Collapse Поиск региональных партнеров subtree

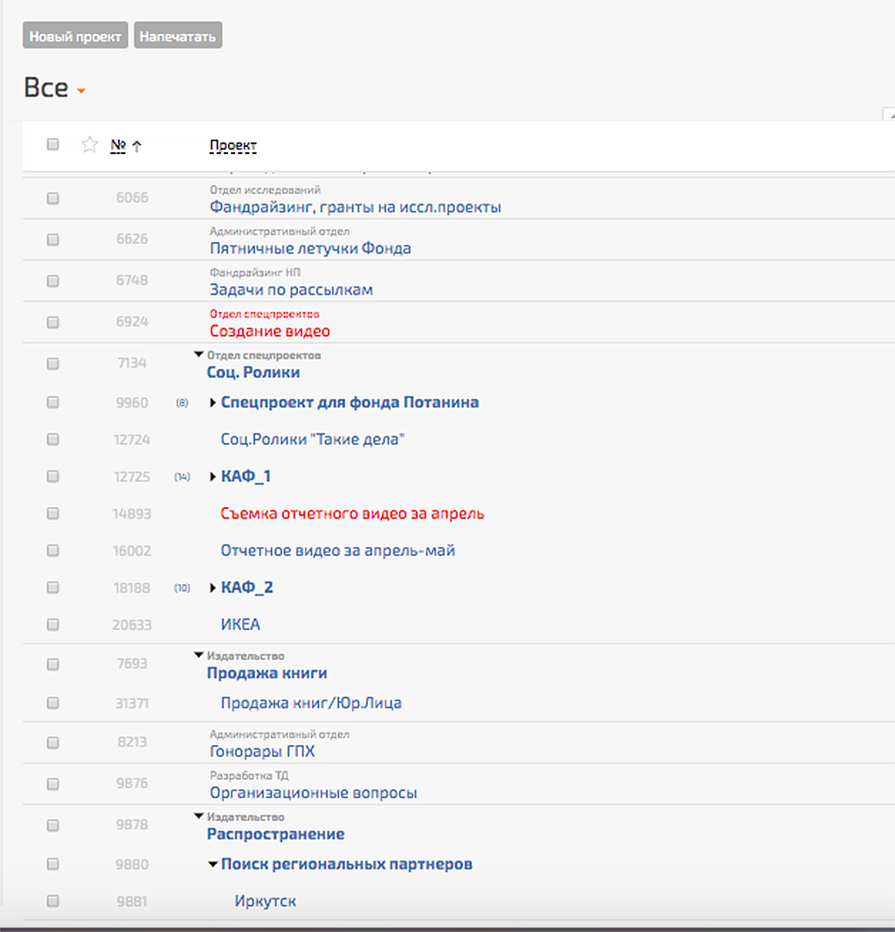click(212, 865)
